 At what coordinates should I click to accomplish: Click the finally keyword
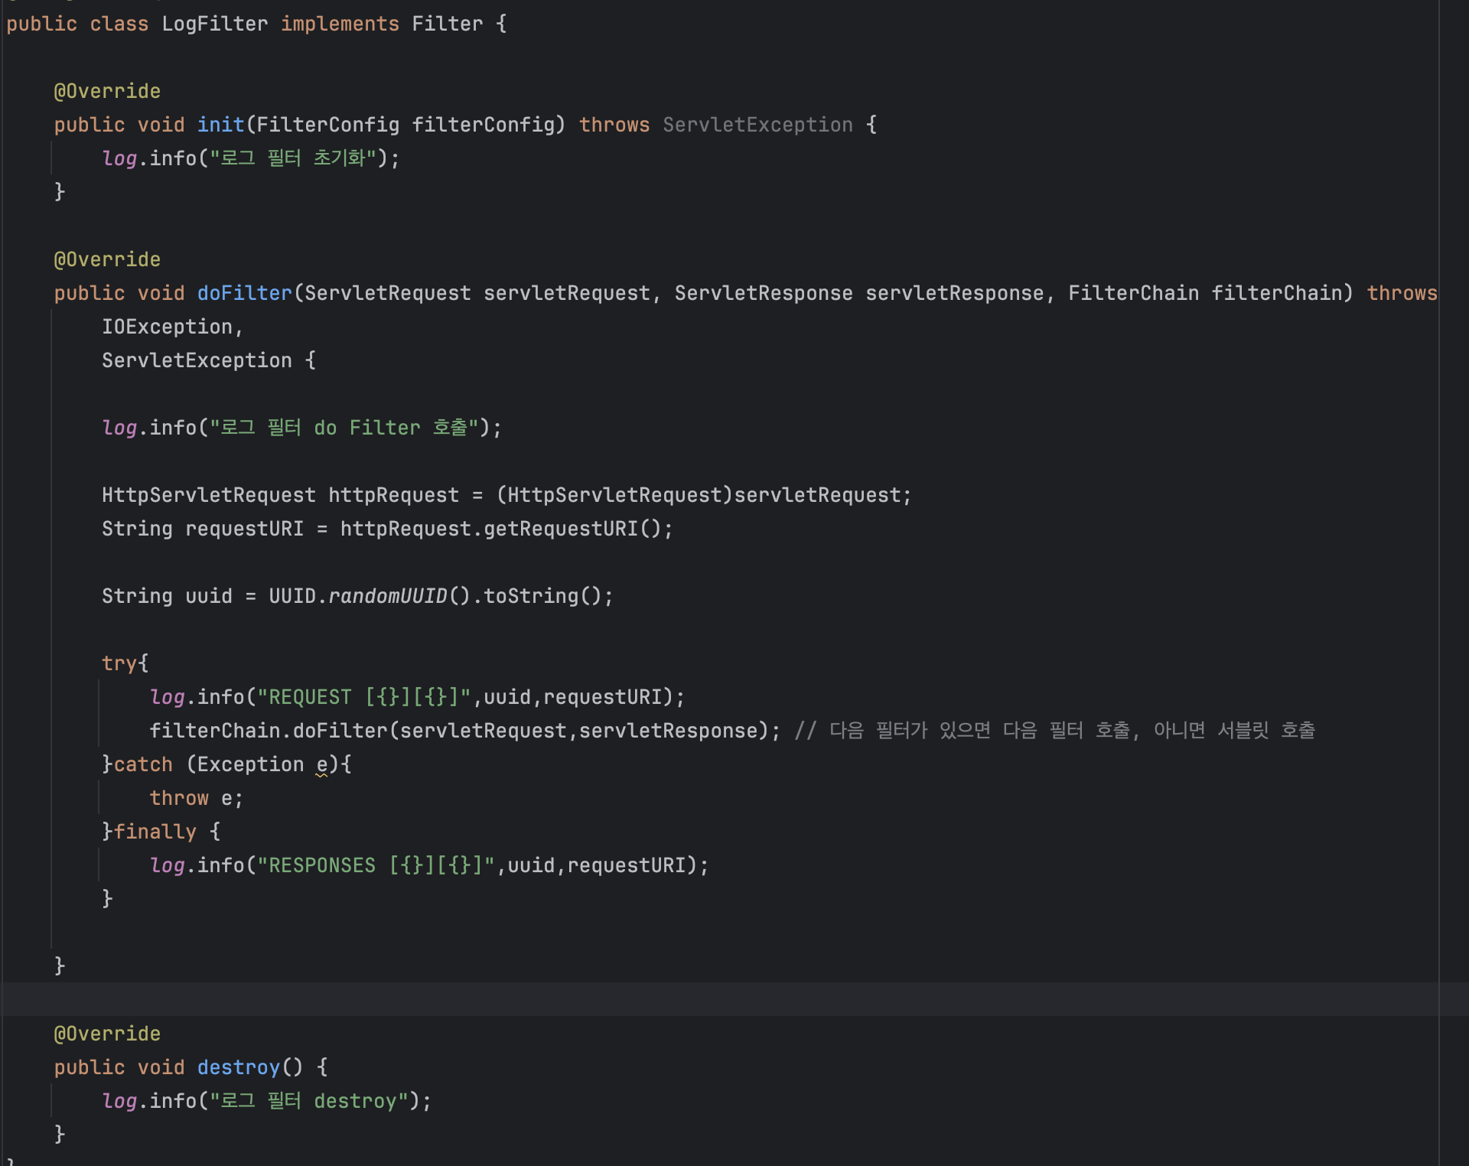[x=155, y=832]
